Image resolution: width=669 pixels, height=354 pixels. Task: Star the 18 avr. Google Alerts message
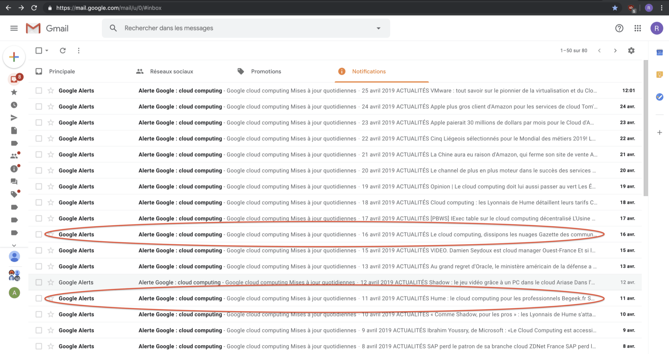point(51,202)
